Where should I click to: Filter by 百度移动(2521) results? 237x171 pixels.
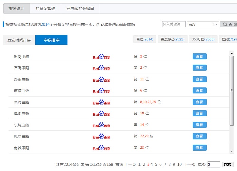click(x=172, y=39)
